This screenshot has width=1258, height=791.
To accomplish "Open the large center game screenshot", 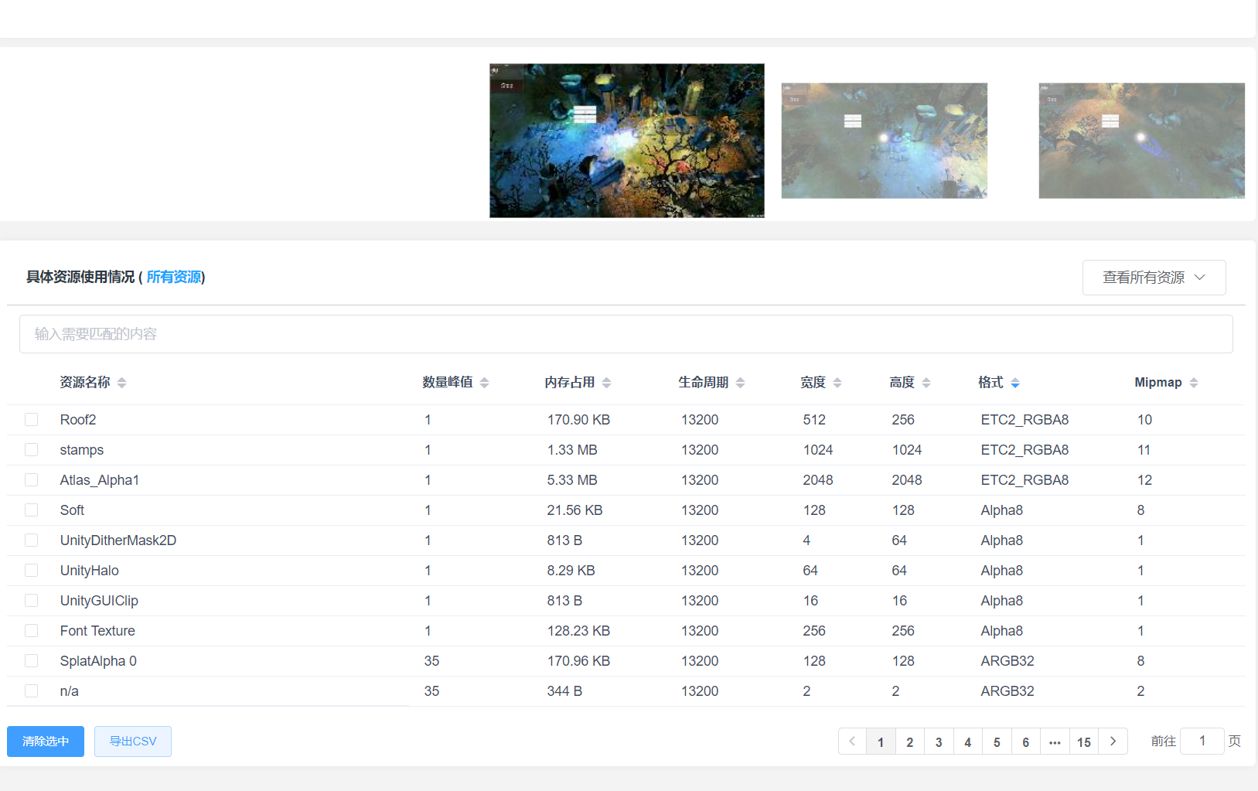I will (x=627, y=141).
